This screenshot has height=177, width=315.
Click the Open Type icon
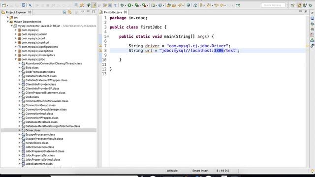(x=169, y=5)
